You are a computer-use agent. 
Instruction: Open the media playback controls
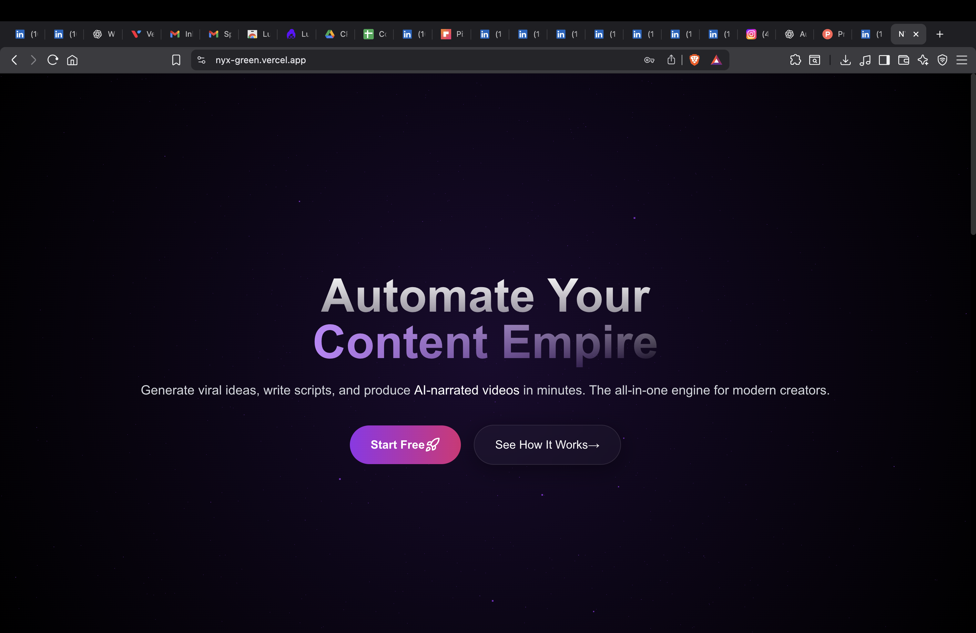[865, 60]
